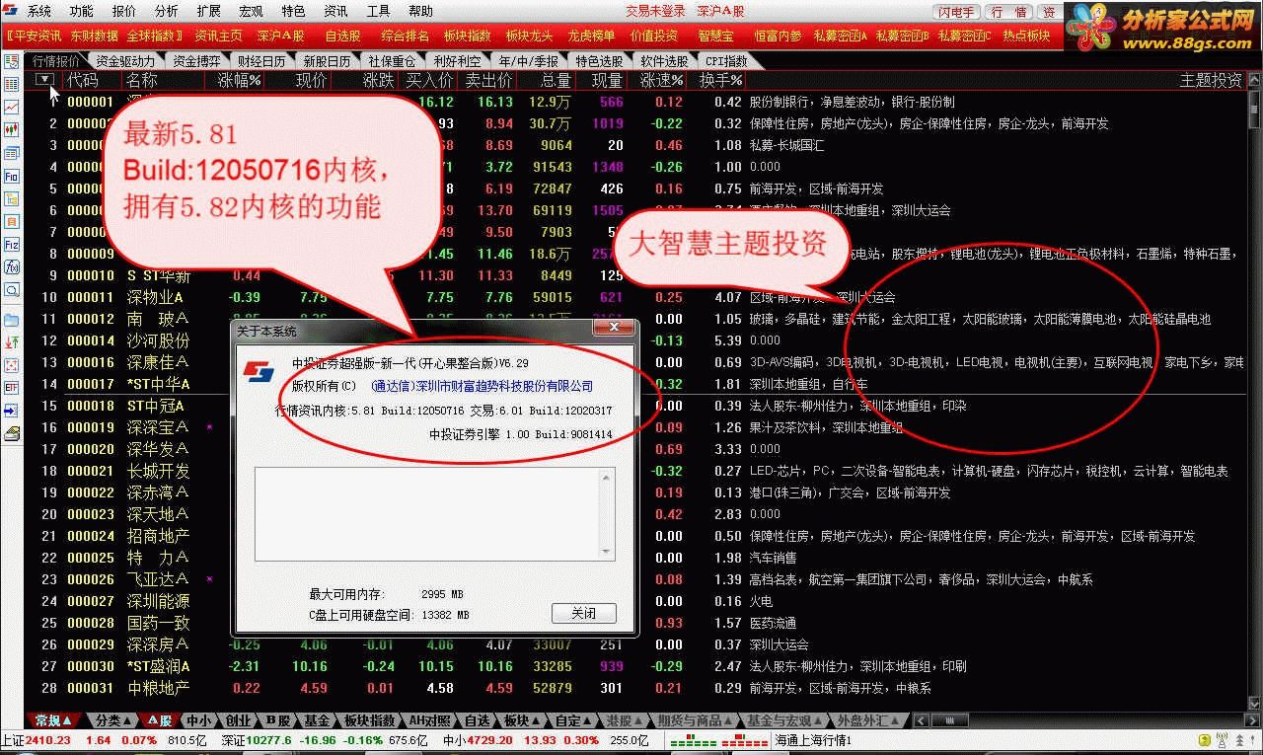Switch to the 社保重仓 tab

392,61
